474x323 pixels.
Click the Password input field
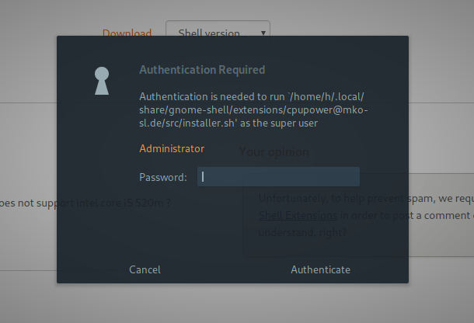[x=278, y=177]
